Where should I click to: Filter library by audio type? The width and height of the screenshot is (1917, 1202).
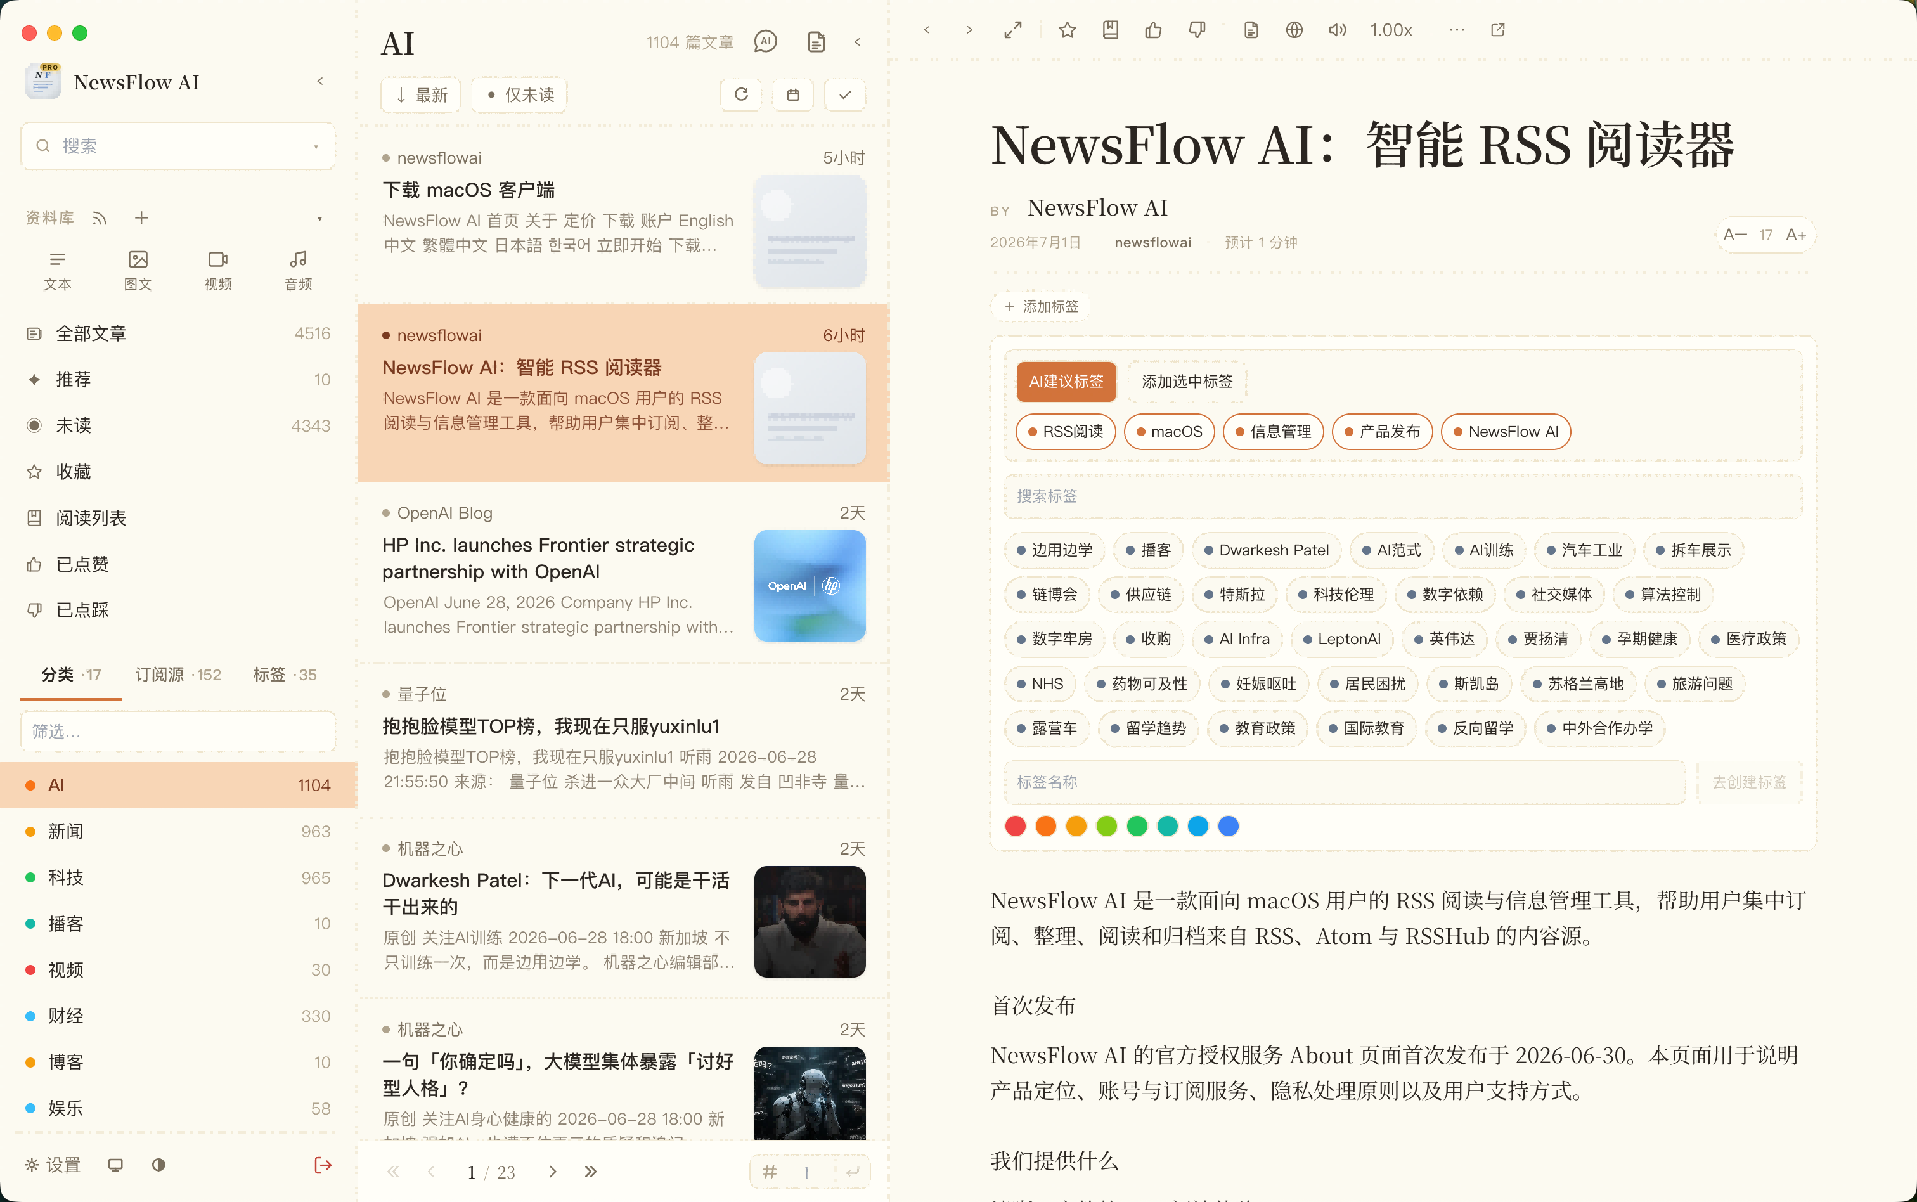click(x=298, y=270)
